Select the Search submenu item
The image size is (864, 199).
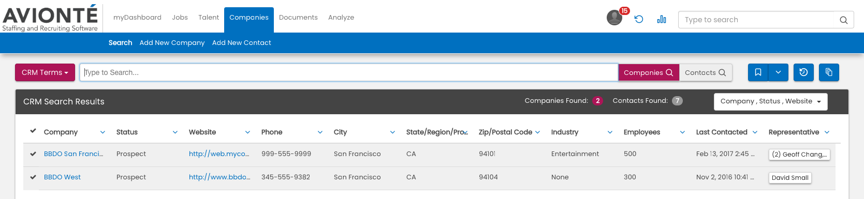pos(120,43)
